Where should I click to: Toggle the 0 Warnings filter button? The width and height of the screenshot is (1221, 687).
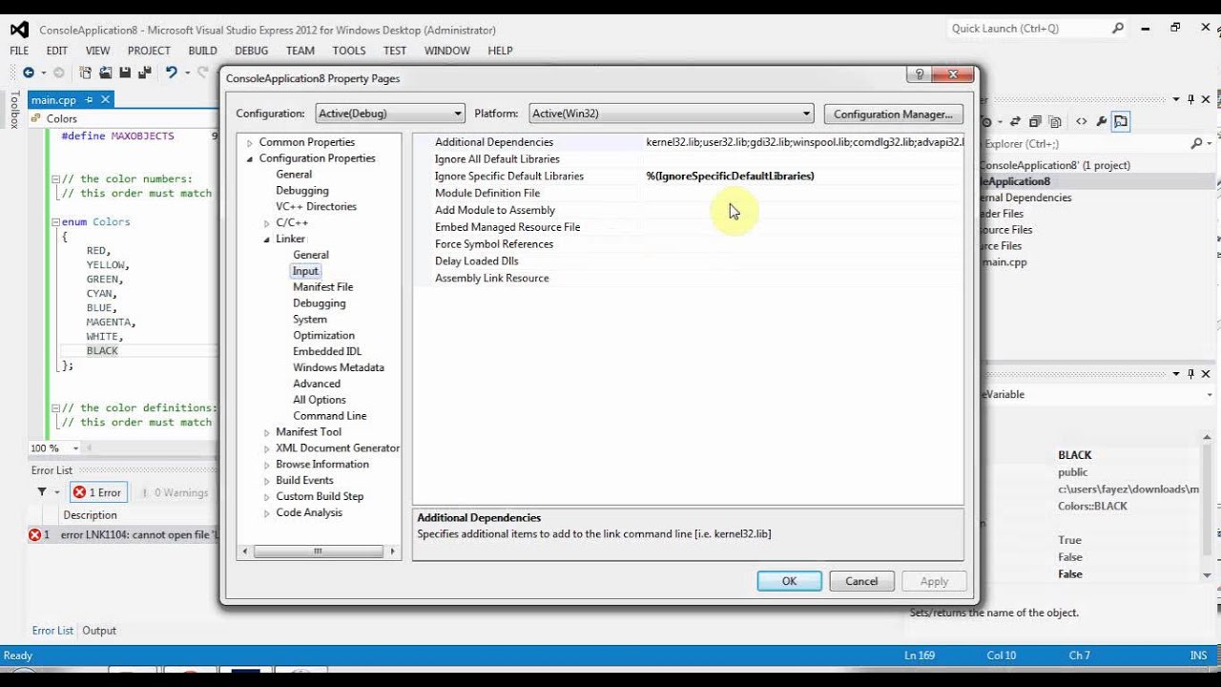tap(174, 492)
